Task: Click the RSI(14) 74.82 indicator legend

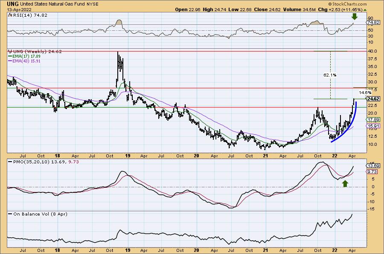Action: pos(30,15)
